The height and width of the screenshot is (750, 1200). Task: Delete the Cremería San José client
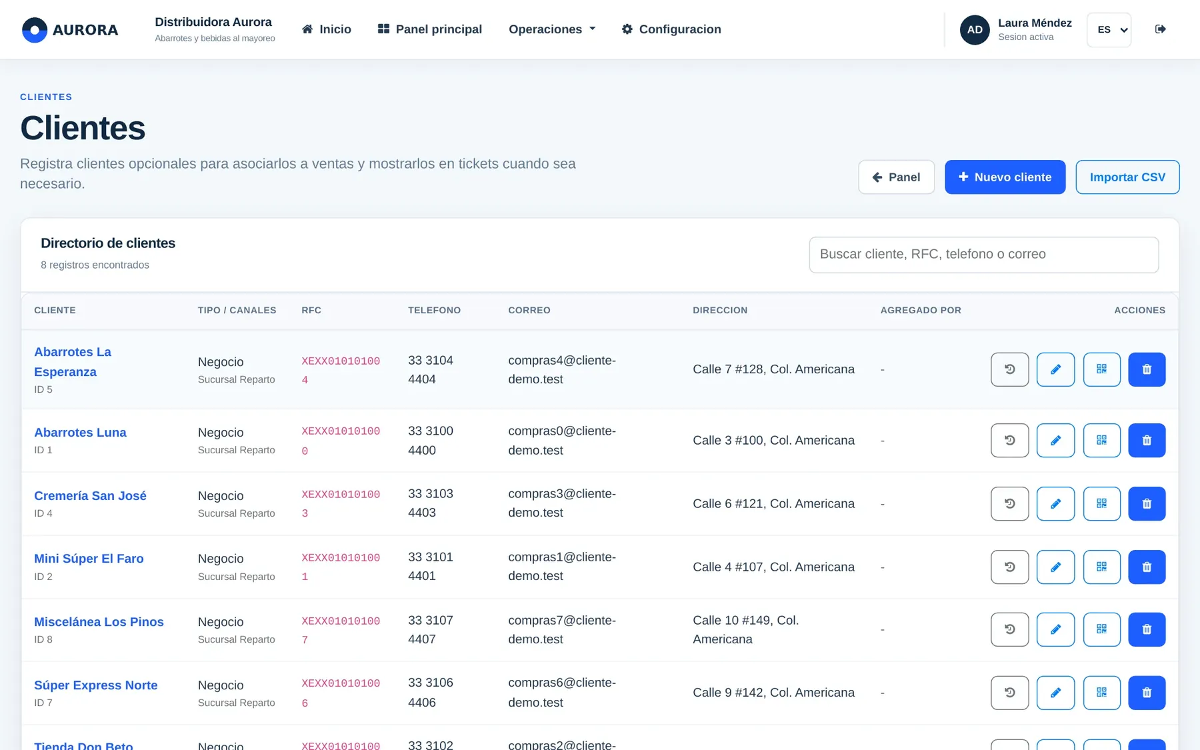tap(1147, 503)
